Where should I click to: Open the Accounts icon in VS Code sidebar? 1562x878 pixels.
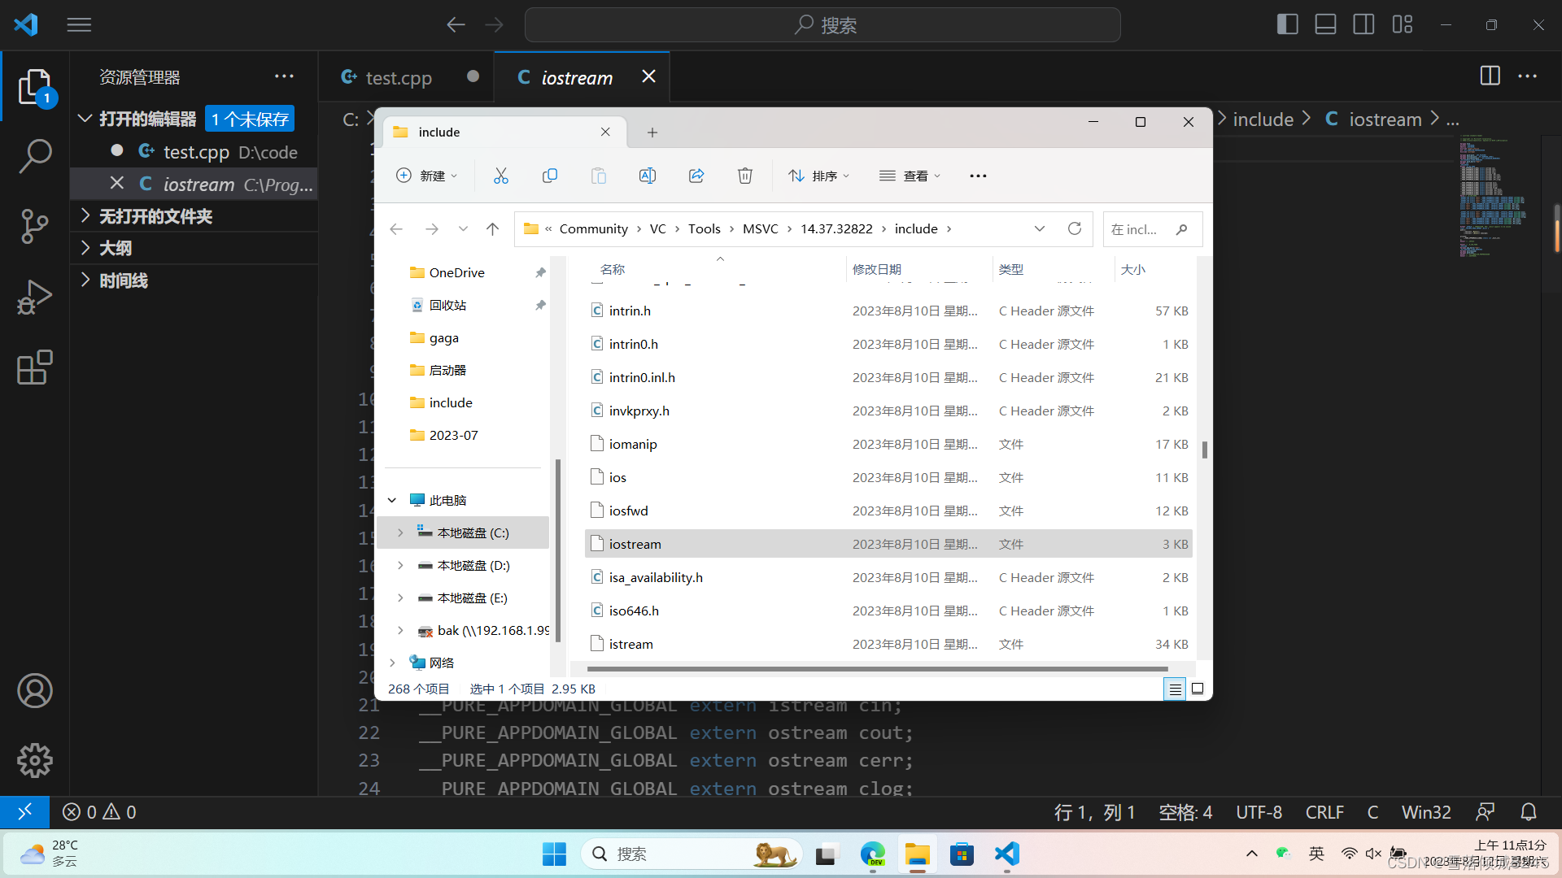[34, 690]
